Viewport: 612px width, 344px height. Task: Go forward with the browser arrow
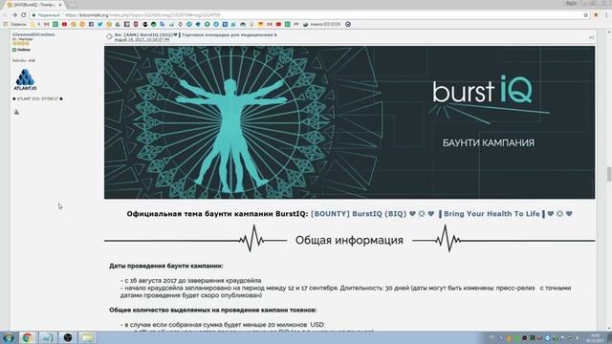tap(14, 15)
